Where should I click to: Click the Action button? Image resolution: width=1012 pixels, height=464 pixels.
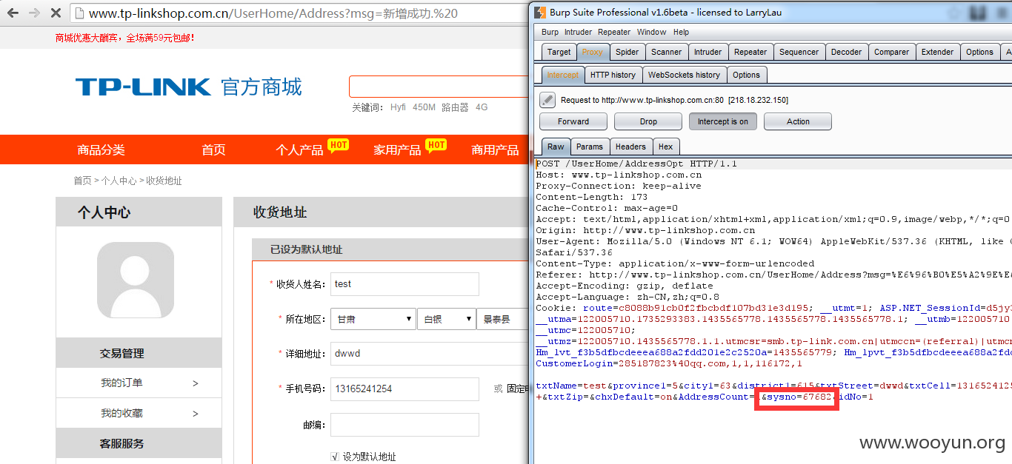[x=798, y=121]
